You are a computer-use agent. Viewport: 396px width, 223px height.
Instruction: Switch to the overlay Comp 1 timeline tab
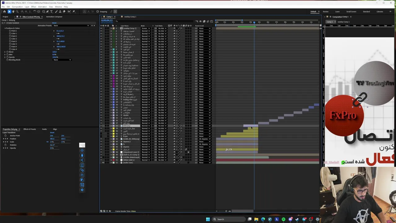pos(130,17)
